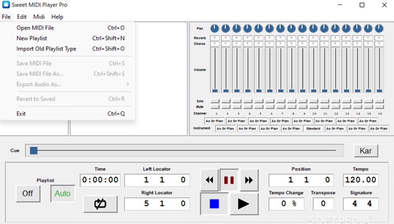Mute channel 3 in the mixer

coord(237,107)
